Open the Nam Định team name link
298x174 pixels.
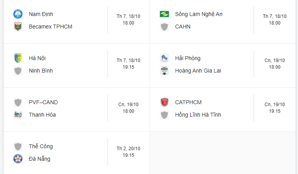pyautogui.click(x=41, y=14)
